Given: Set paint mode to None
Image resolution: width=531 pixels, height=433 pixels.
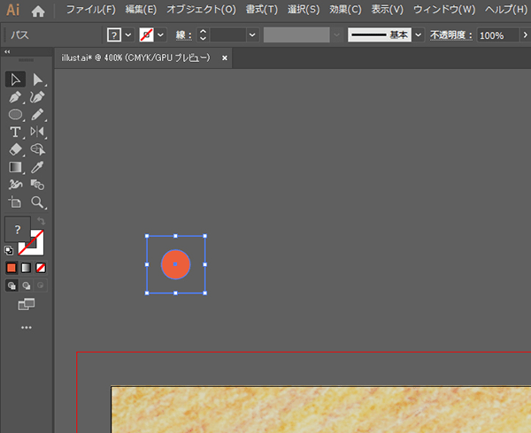Looking at the screenshot, I should (41, 267).
